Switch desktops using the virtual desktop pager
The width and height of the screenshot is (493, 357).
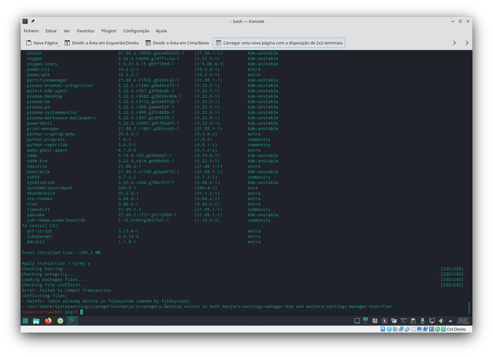(x=365, y=321)
